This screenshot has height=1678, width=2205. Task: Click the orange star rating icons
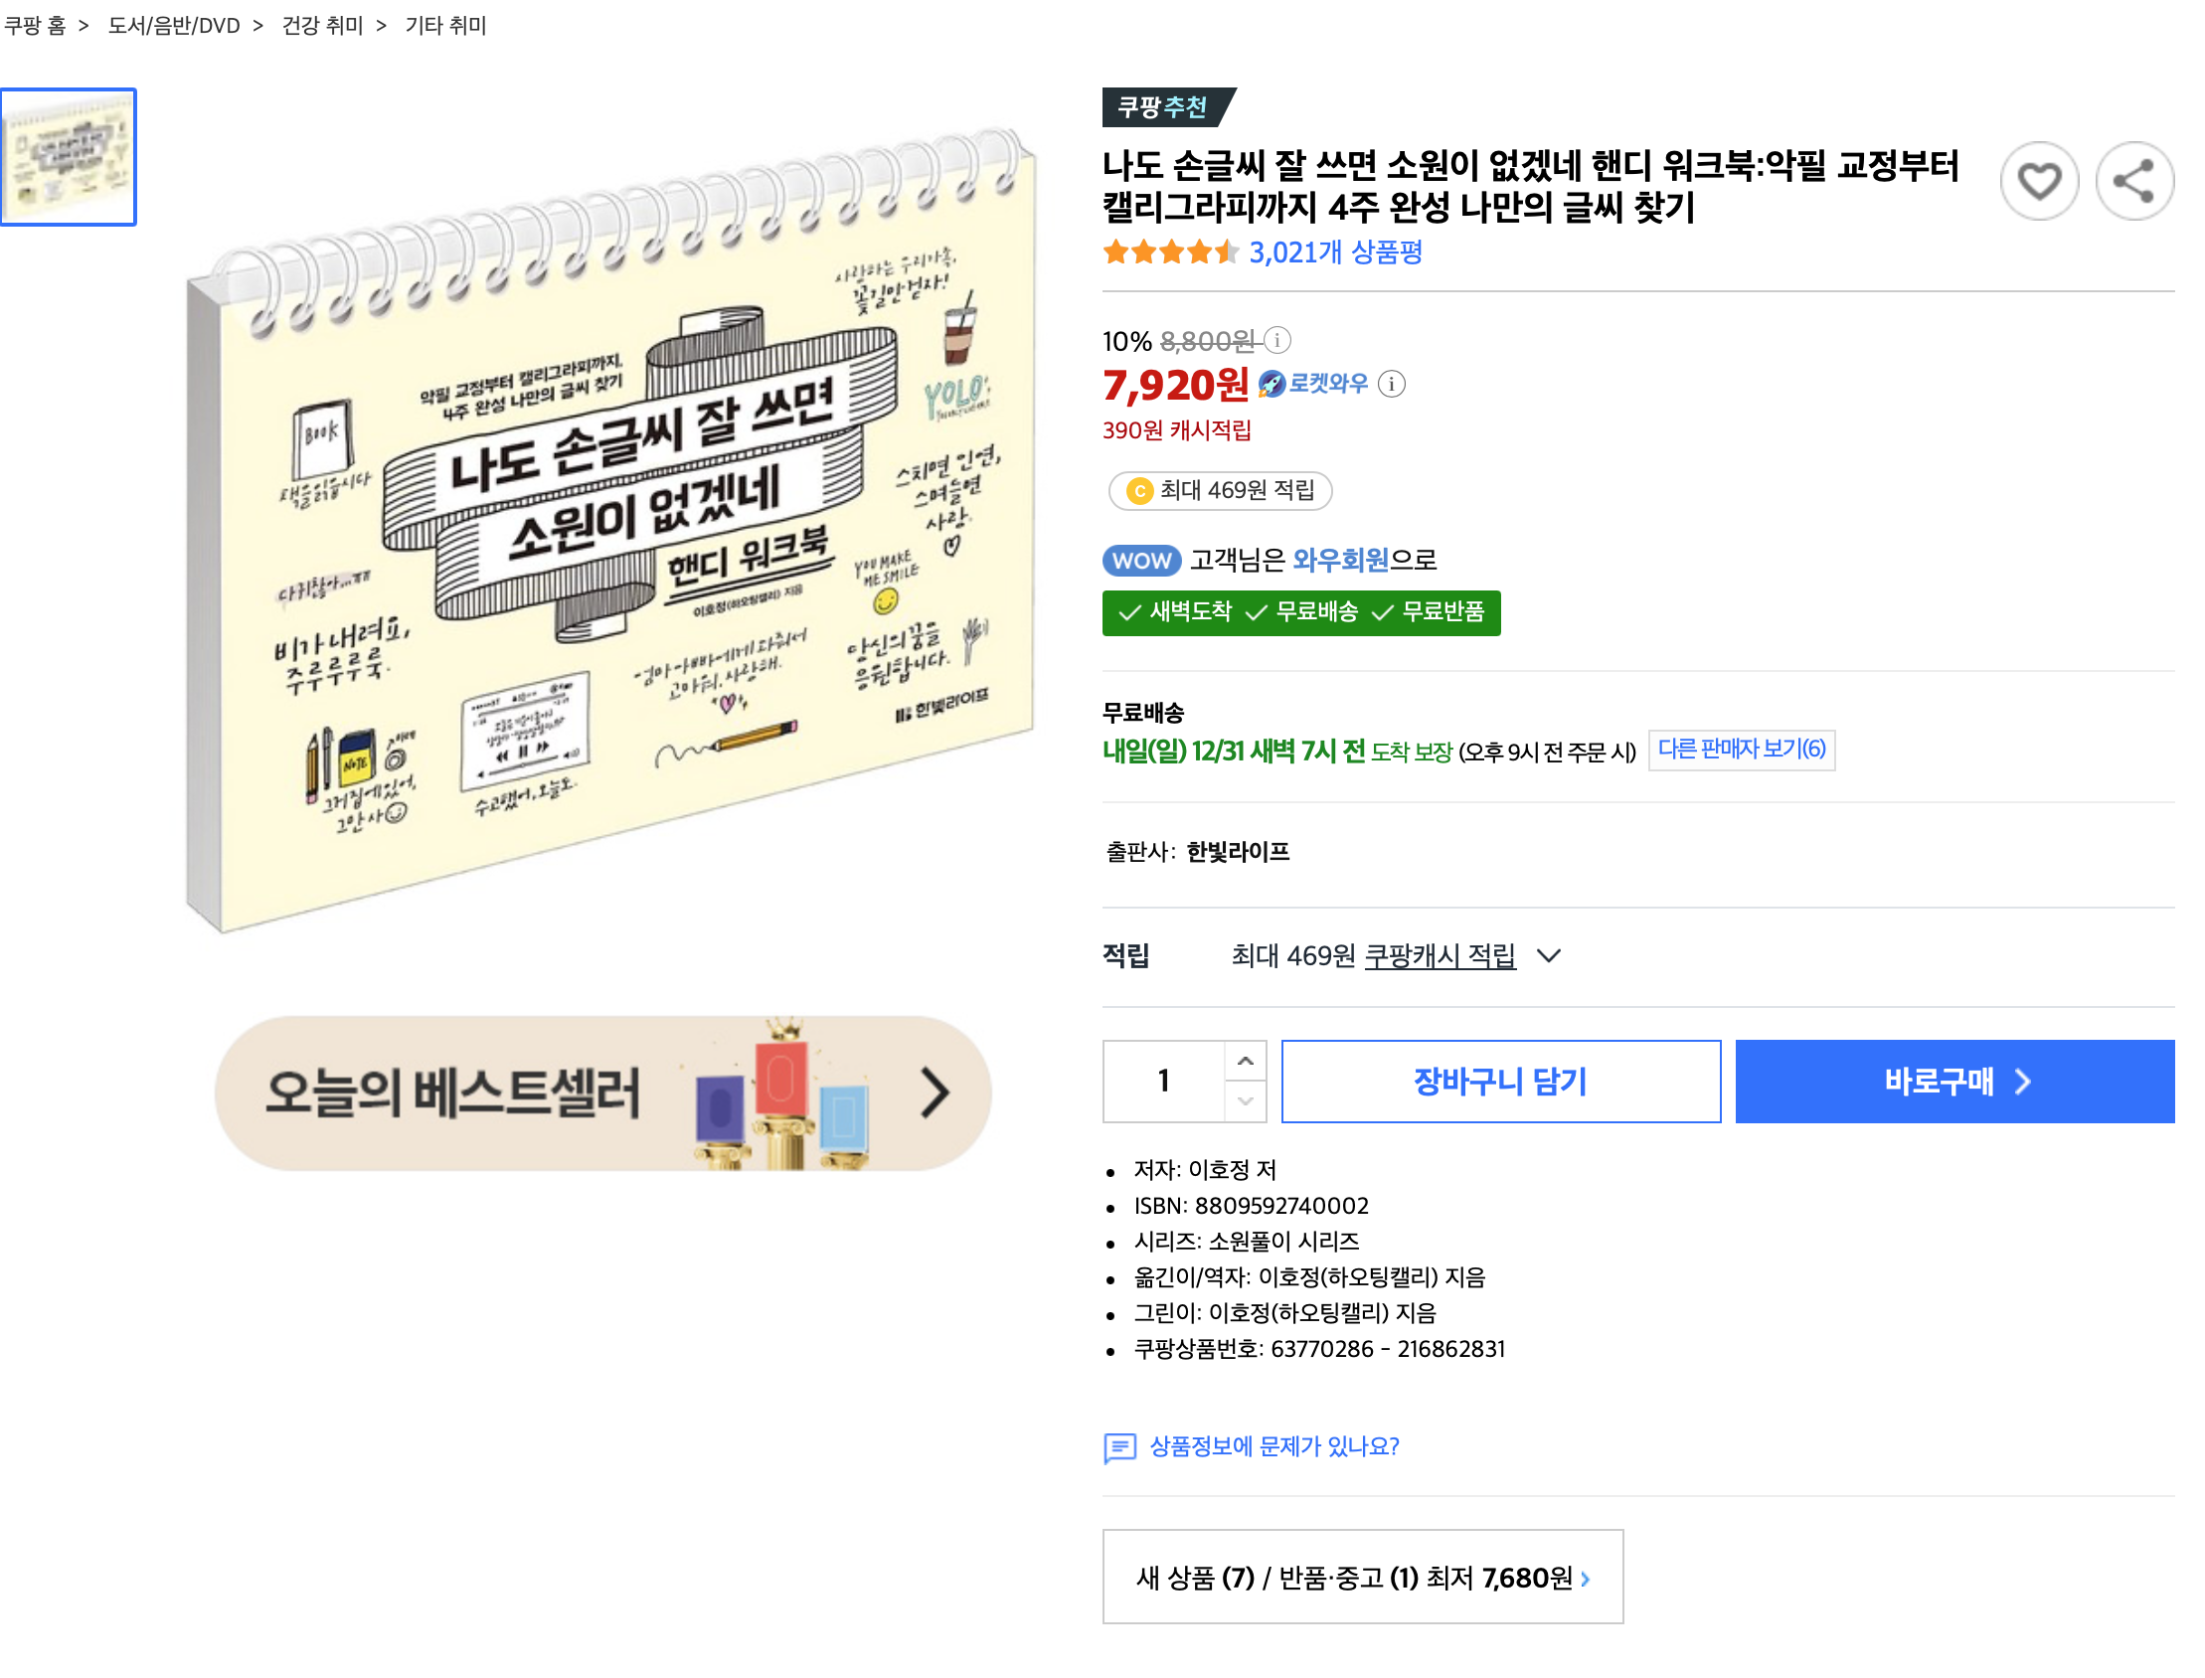click(x=1169, y=252)
